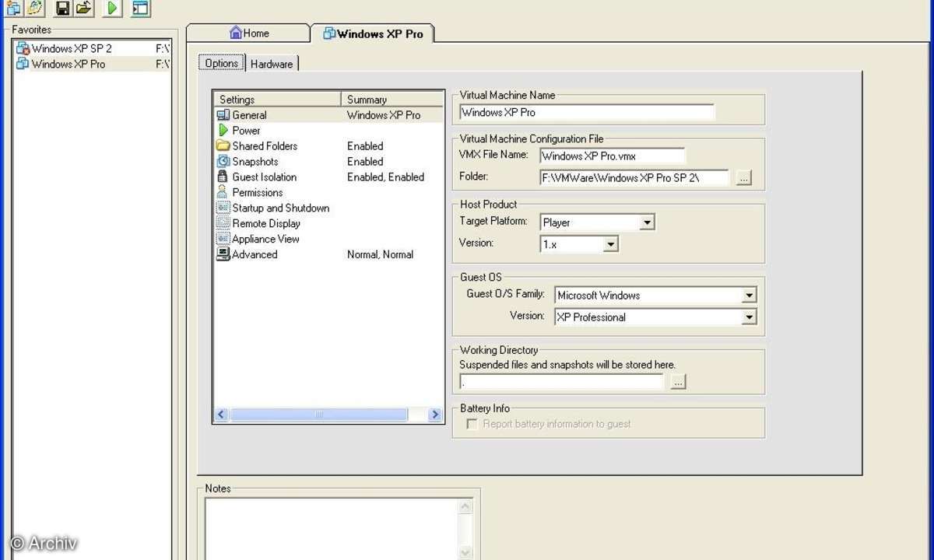Click in the VMX File Name field

tap(613, 156)
